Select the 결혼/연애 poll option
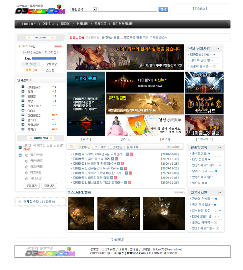This screenshot has width=243, height=270. coord(27,155)
